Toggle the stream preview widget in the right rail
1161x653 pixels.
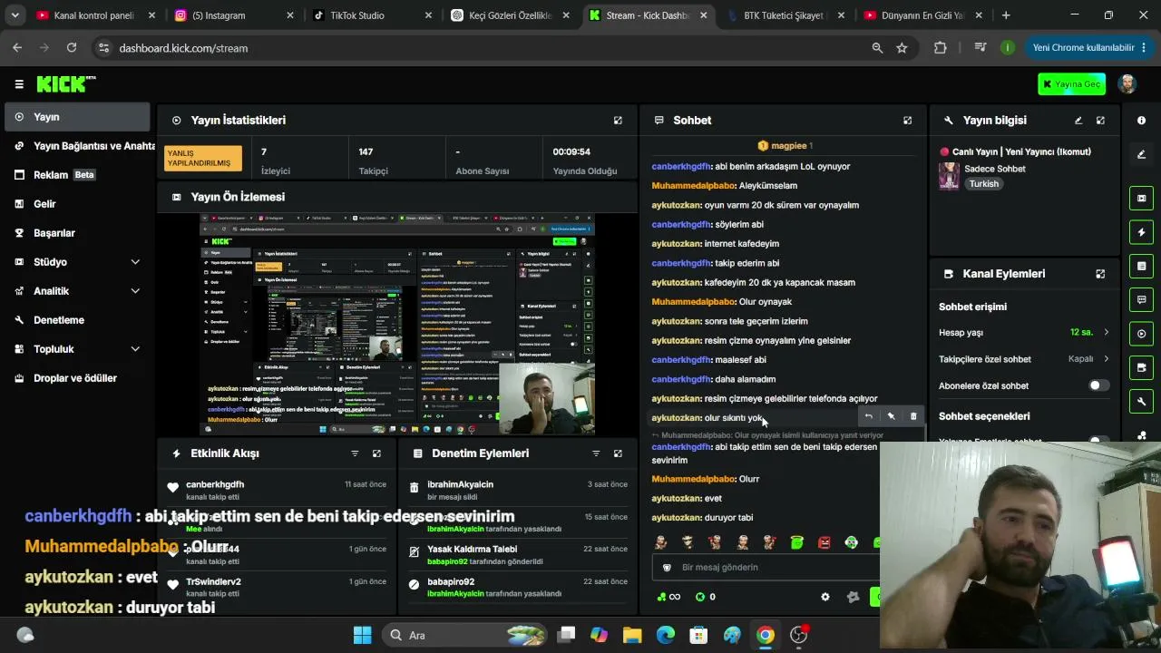(x=1141, y=199)
